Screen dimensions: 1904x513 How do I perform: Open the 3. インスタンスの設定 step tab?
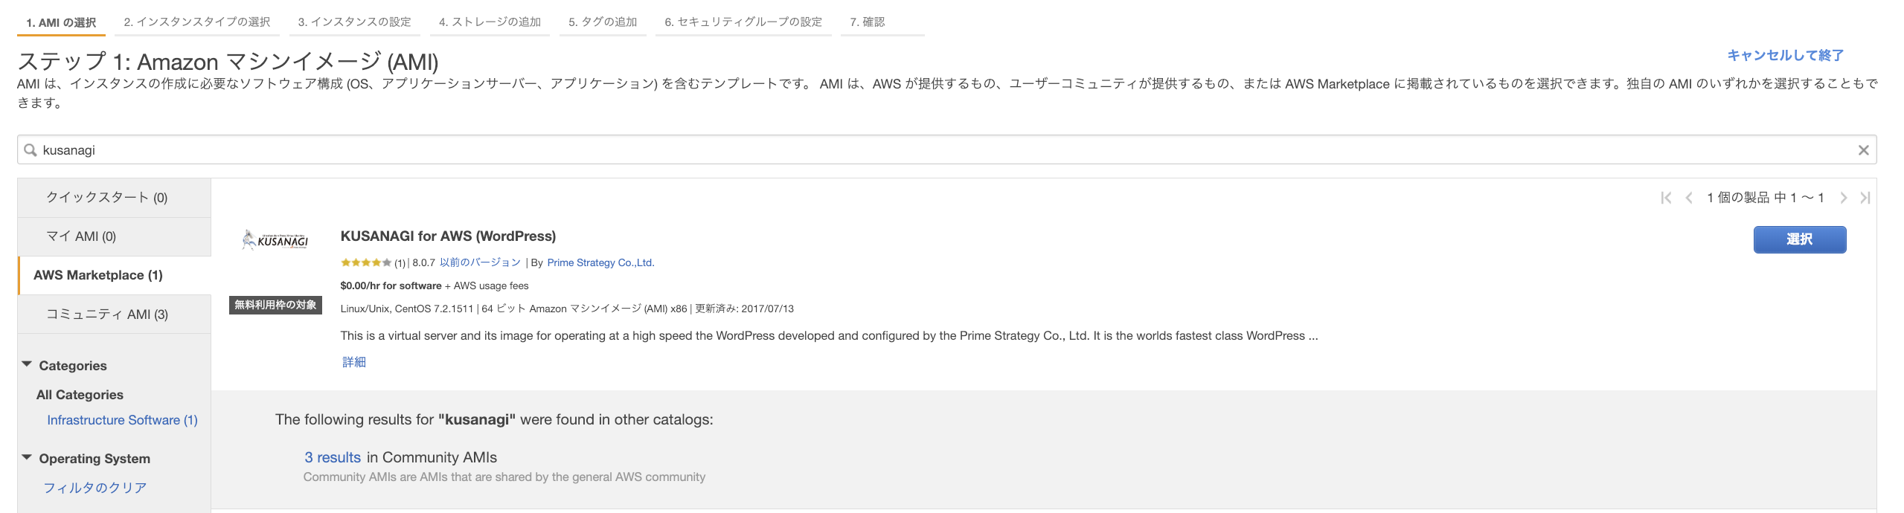pos(353,22)
